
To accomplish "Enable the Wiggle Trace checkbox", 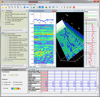I will pyautogui.click(x=3, y=82).
